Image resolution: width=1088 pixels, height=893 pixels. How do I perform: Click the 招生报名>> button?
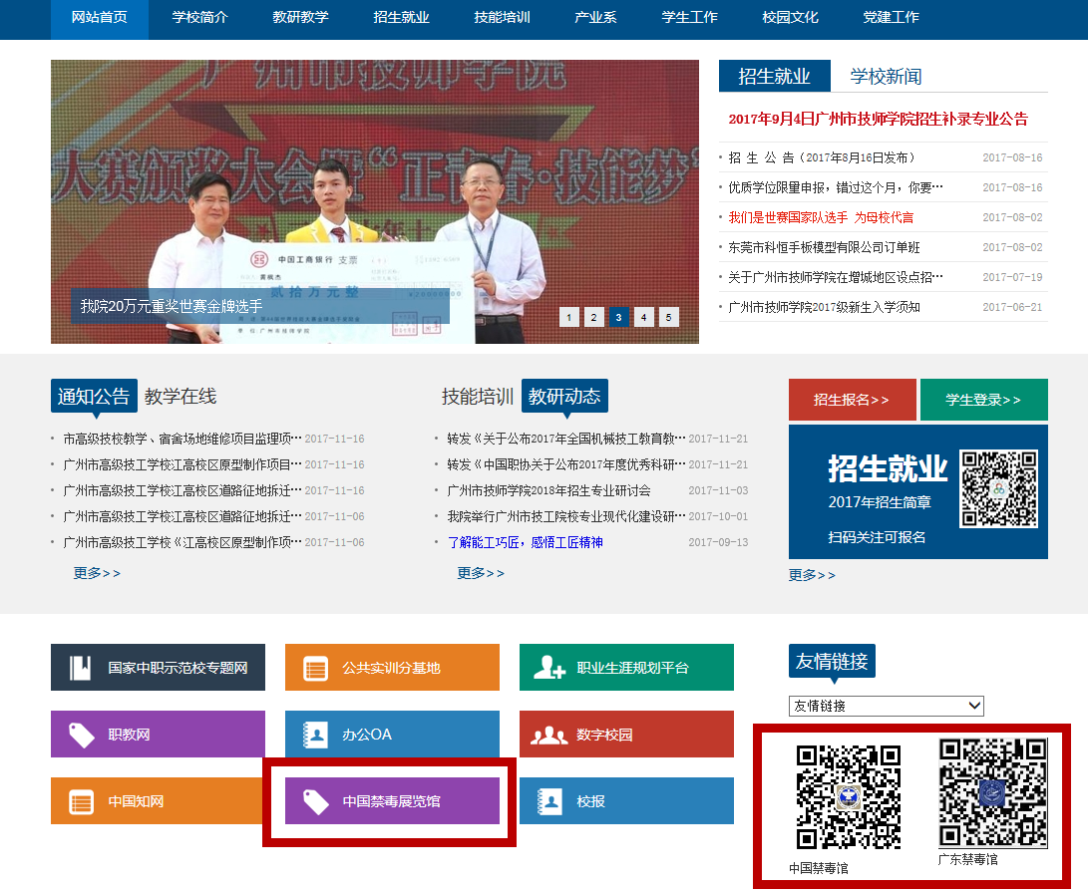pyautogui.click(x=852, y=400)
